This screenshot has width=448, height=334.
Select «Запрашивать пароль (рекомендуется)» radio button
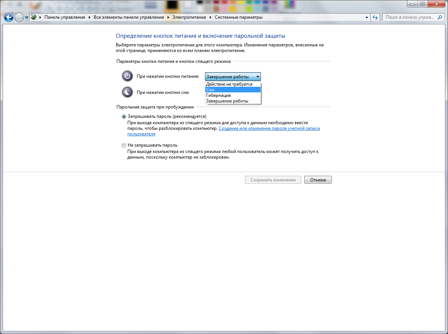tap(124, 116)
